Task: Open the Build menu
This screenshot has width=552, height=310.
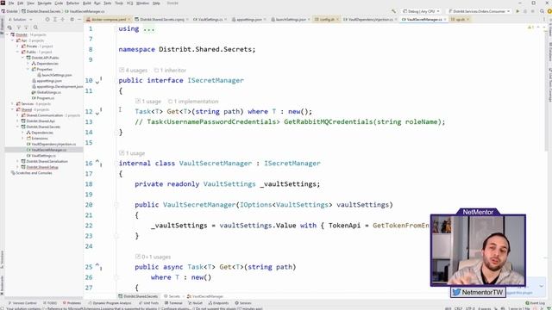Action: pos(87,3)
